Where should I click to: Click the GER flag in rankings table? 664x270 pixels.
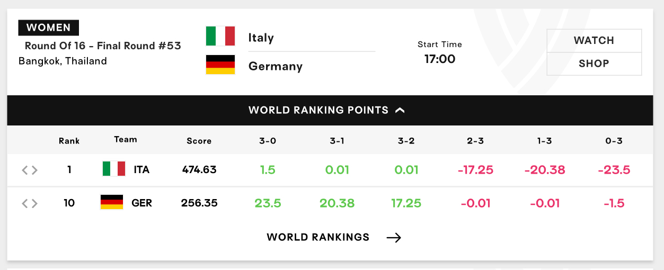(112, 202)
